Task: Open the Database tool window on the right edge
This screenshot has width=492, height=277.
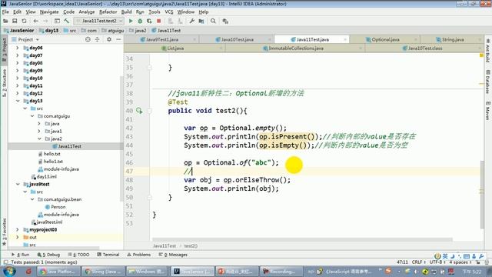Action: [x=488, y=82]
